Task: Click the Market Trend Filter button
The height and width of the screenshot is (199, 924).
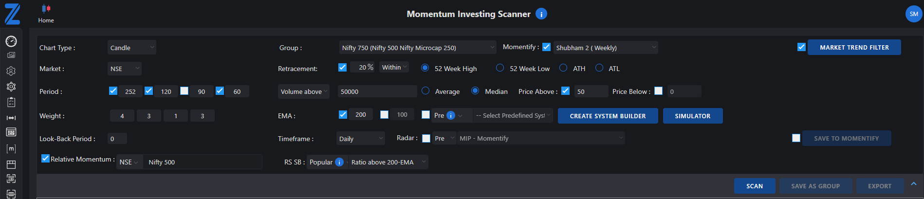Action: click(854, 47)
